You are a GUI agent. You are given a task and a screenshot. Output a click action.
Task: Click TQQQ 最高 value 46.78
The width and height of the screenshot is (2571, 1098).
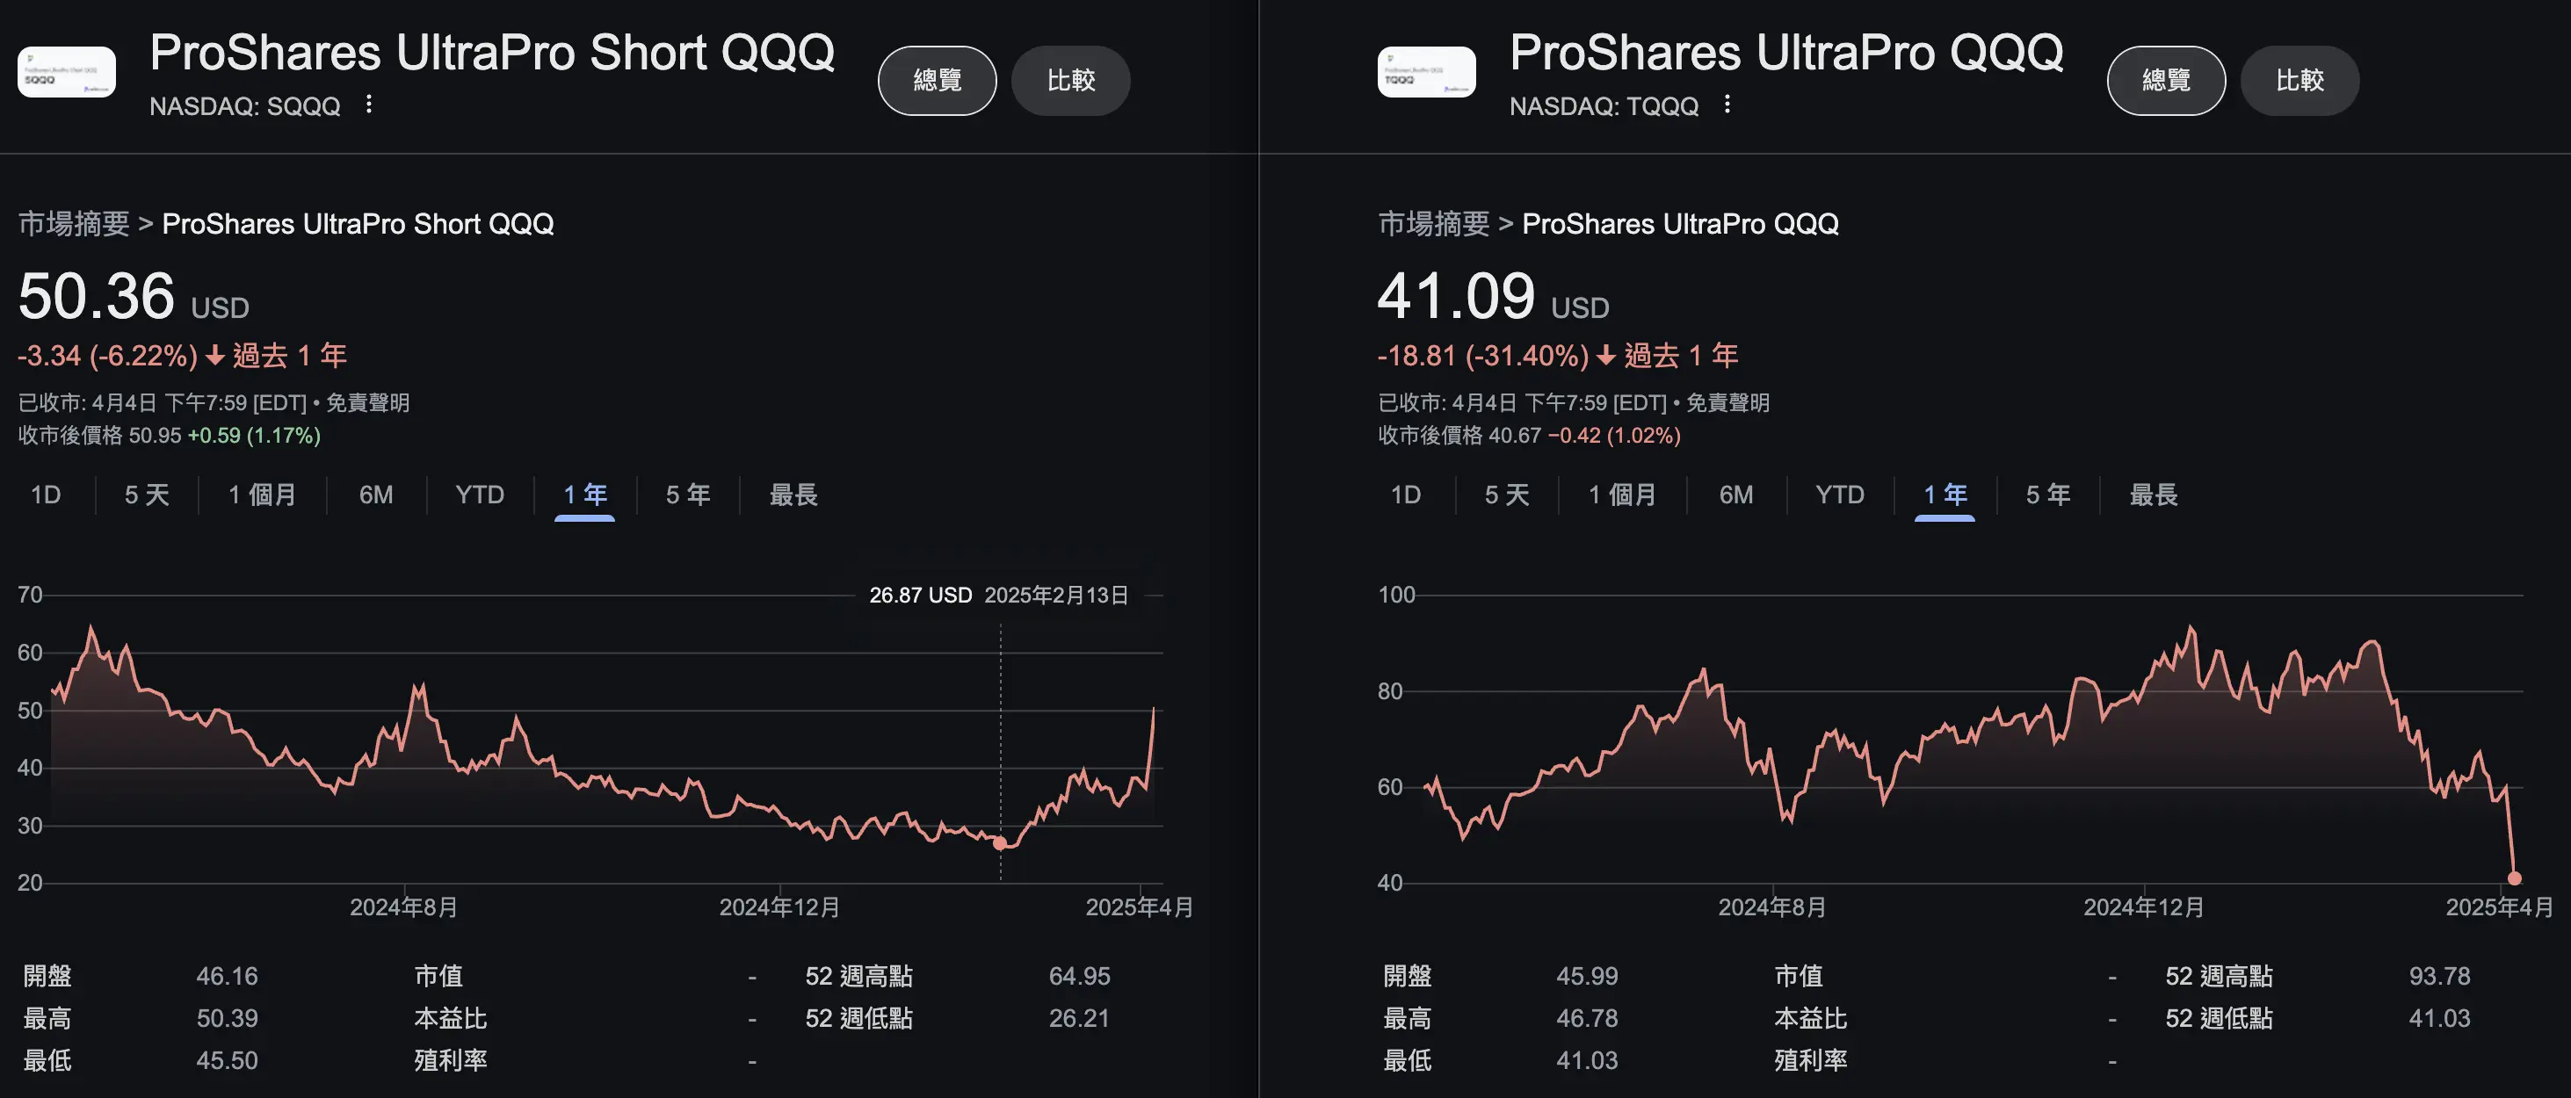click(1588, 1018)
